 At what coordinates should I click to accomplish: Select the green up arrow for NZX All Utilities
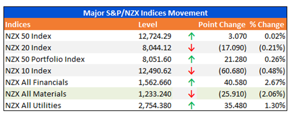pyautogui.click(x=192, y=106)
